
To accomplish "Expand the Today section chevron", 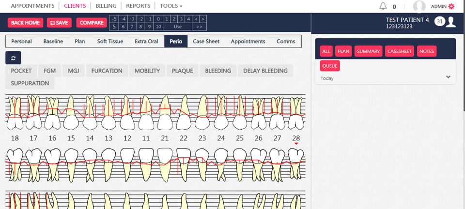I will point(448,77).
